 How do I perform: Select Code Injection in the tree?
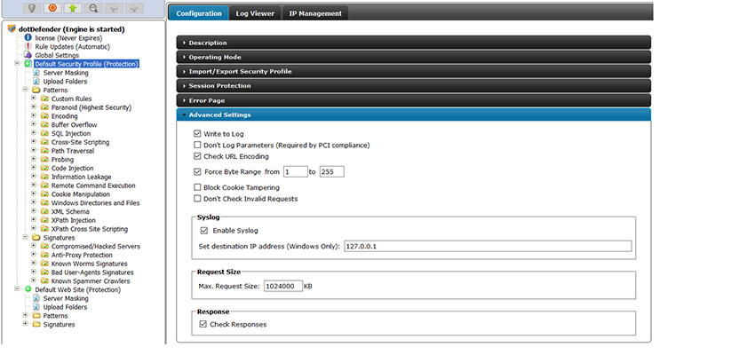[73, 168]
